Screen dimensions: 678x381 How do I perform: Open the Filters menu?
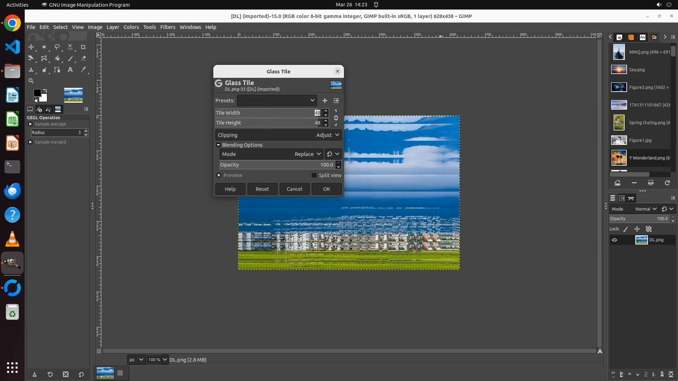coord(167,27)
